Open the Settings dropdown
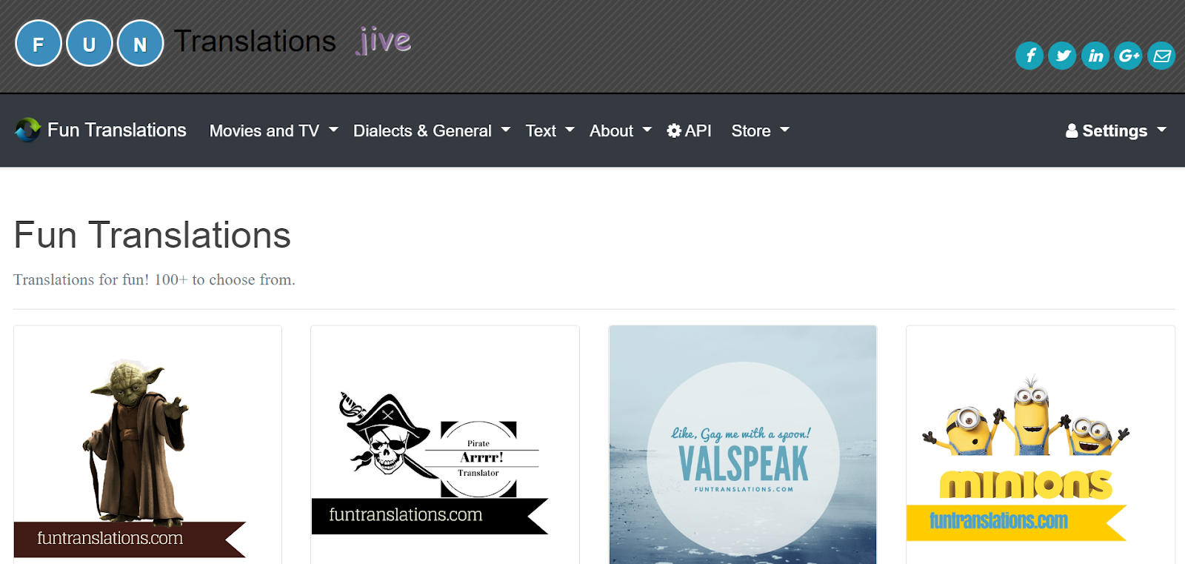 click(1116, 130)
